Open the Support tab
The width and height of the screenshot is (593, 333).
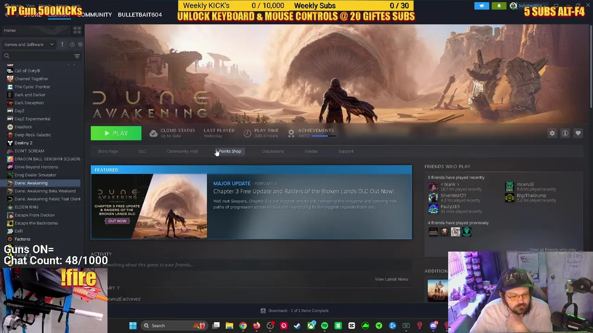(346, 151)
